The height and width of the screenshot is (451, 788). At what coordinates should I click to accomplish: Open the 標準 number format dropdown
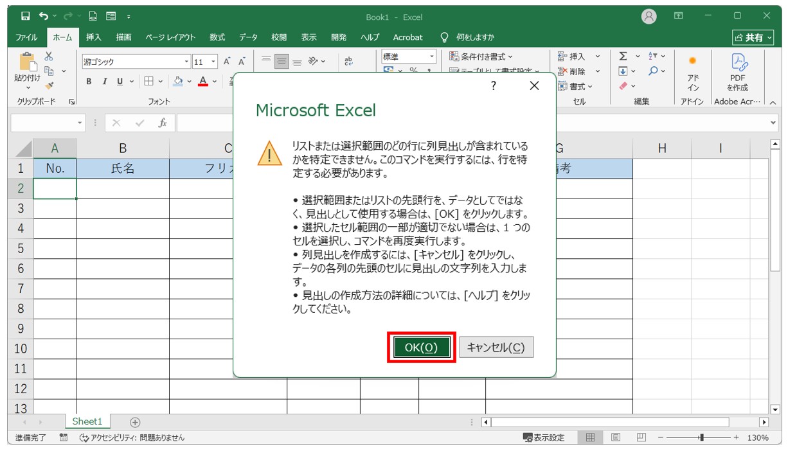point(432,57)
